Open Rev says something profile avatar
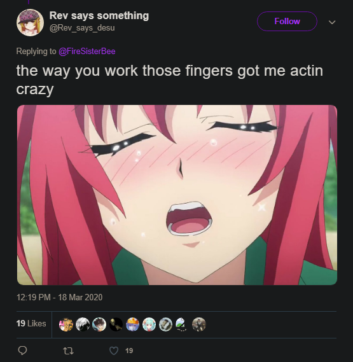 point(30,22)
